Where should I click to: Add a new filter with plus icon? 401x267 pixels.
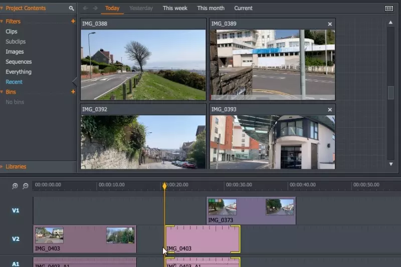73,21
